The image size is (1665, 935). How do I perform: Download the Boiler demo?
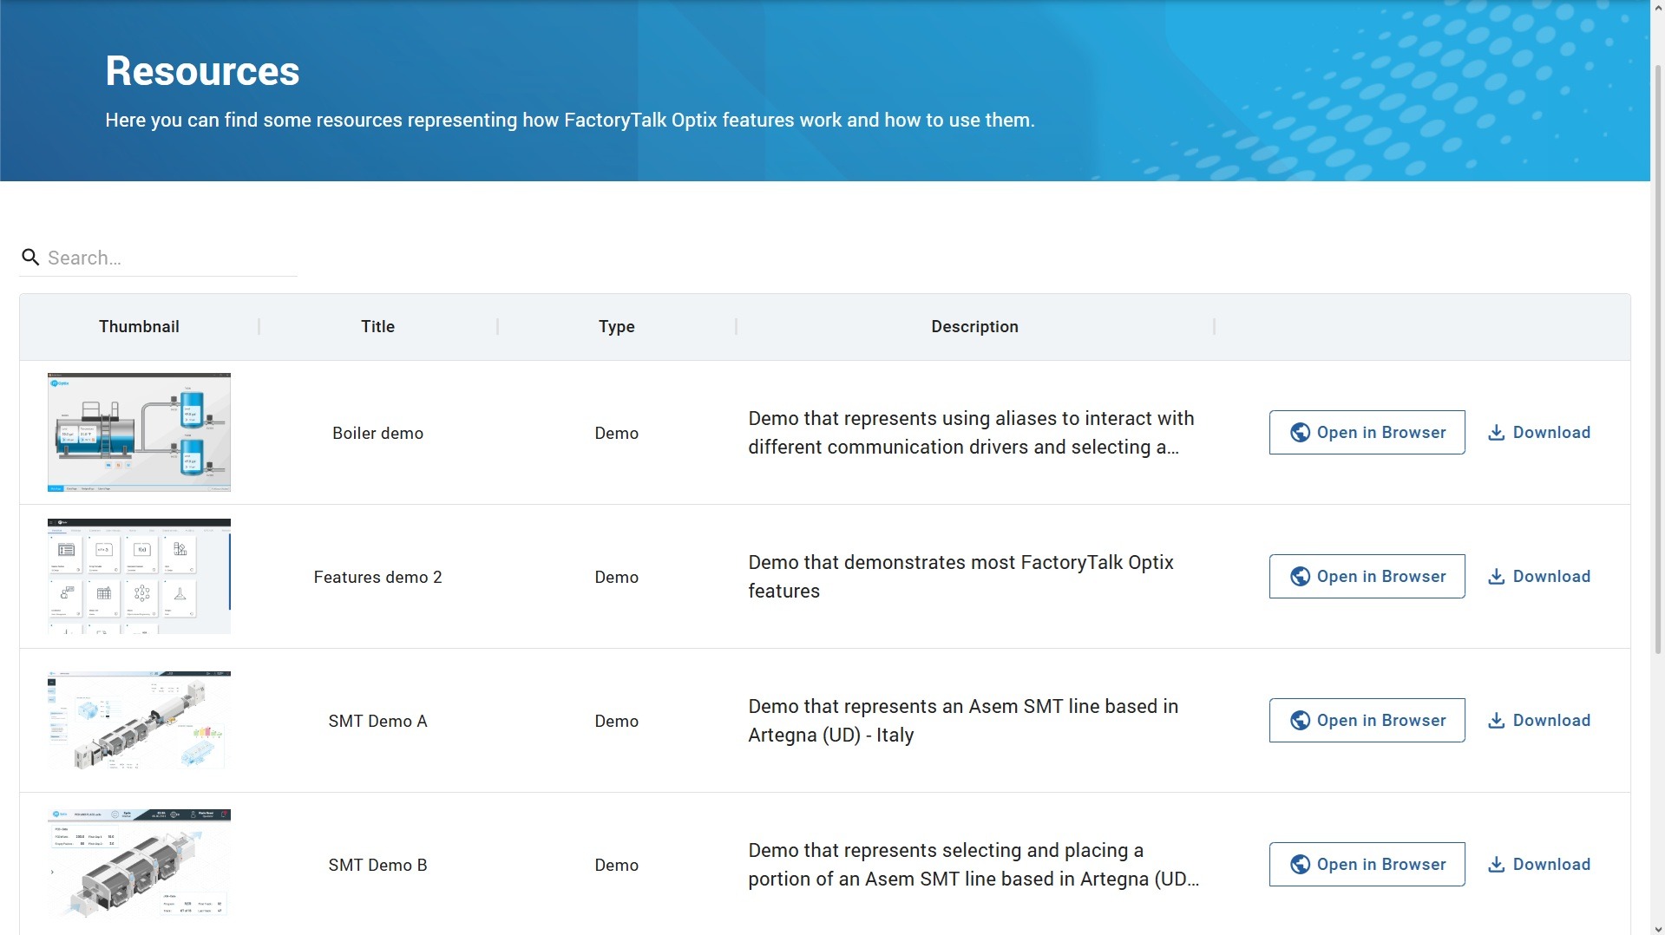coord(1539,432)
